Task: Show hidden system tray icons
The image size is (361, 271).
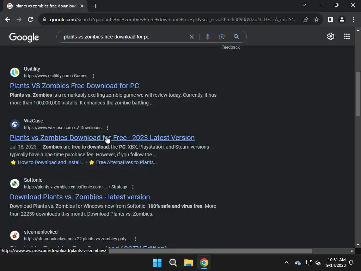Action: coord(286,263)
